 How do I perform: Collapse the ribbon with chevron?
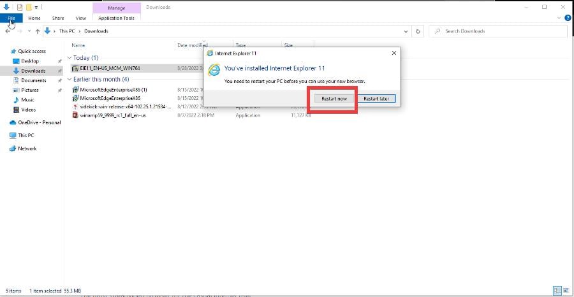click(x=559, y=18)
